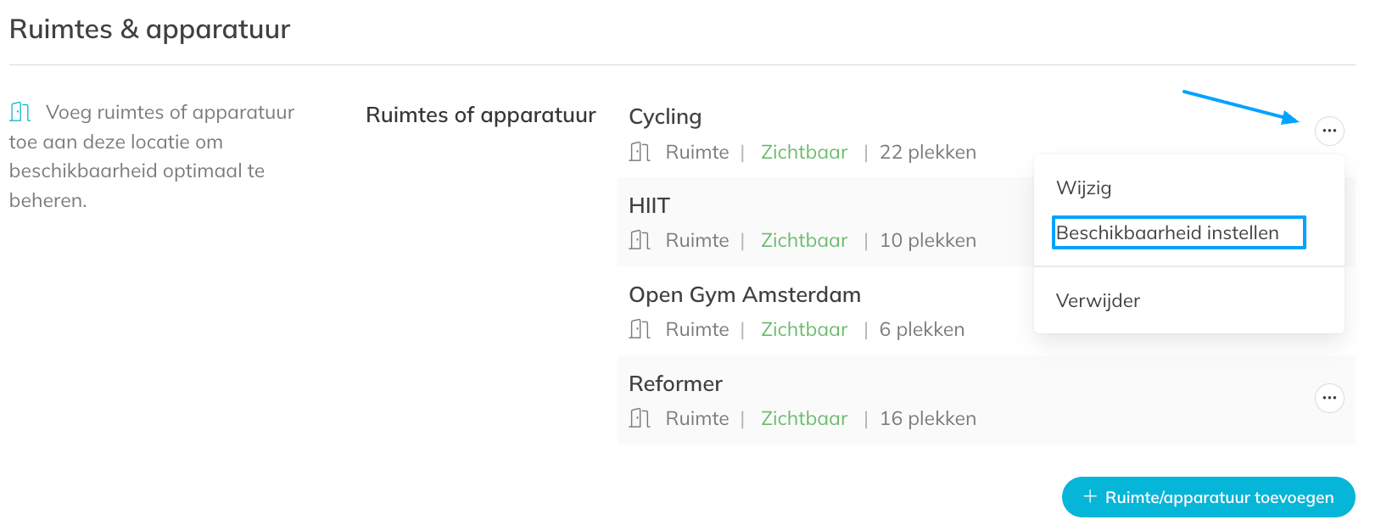Select Verwijder in the dropdown menu
1381x531 pixels.
click(x=1098, y=301)
